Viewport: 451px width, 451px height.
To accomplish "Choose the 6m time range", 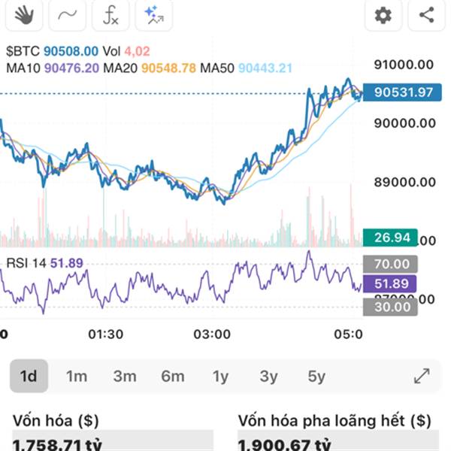I will point(173,376).
